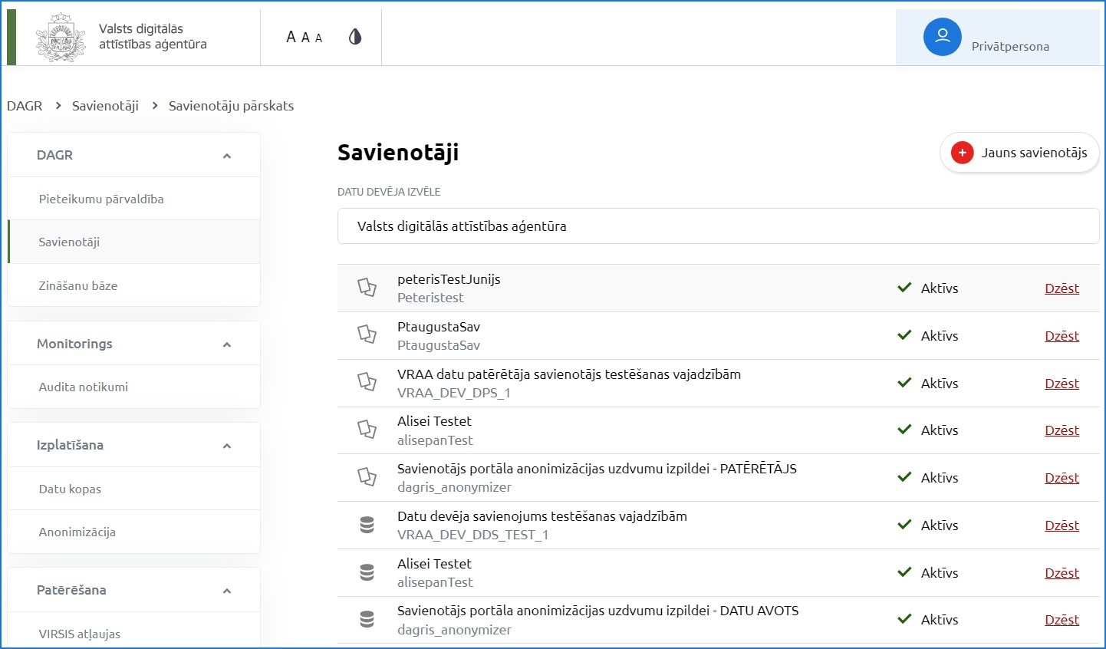Click the icon beside the PATĒRĒTĀJS connector row
Screen dimensions: 1106x649
pyautogui.click(x=367, y=477)
